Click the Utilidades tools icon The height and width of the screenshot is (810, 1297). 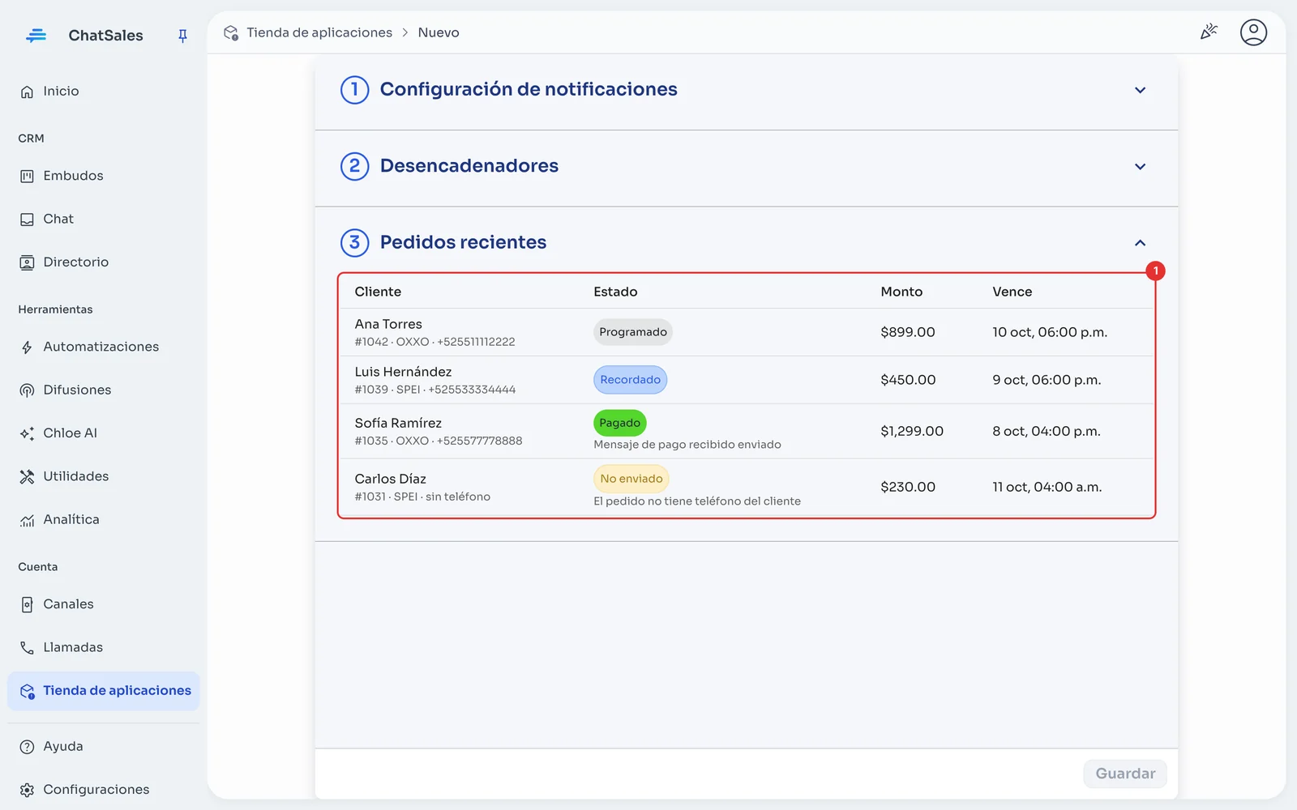(x=27, y=476)
